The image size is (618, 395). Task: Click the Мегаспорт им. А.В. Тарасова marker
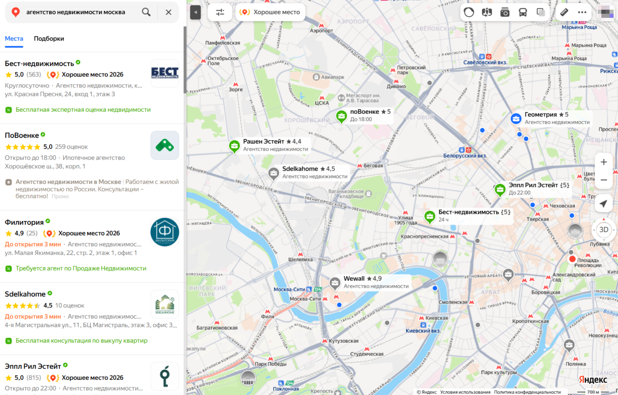pos(342,98)
